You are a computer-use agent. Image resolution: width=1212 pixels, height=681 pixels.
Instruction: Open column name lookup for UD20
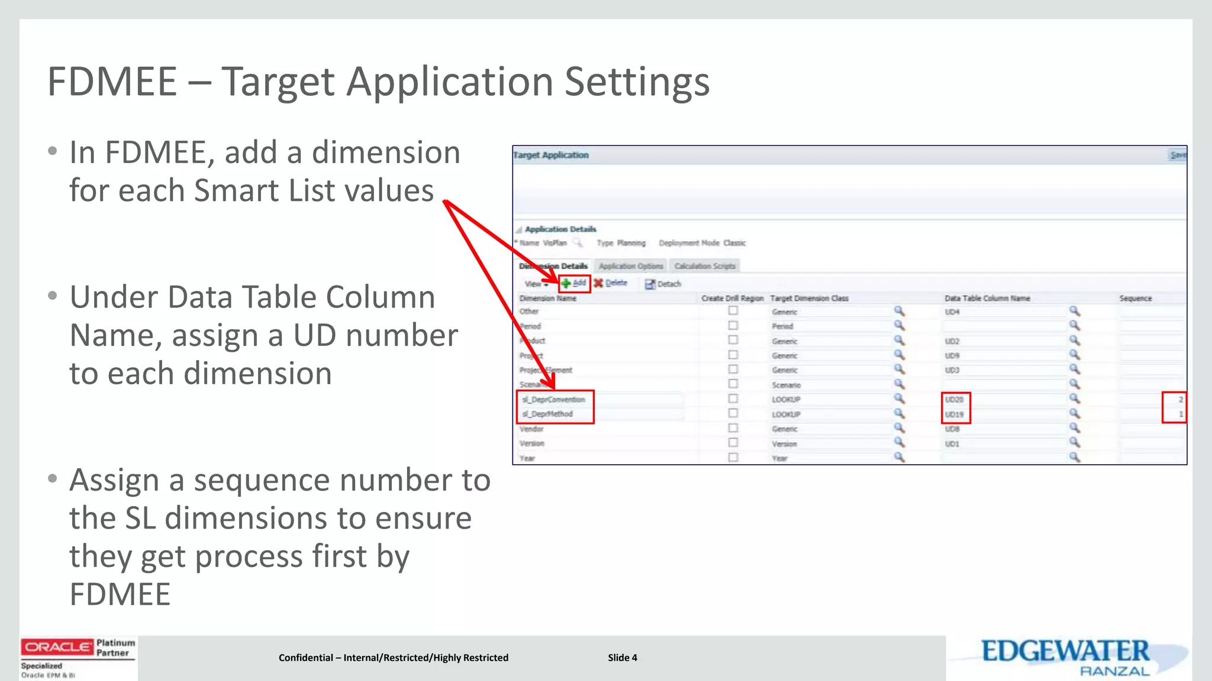pos(1075,399)
